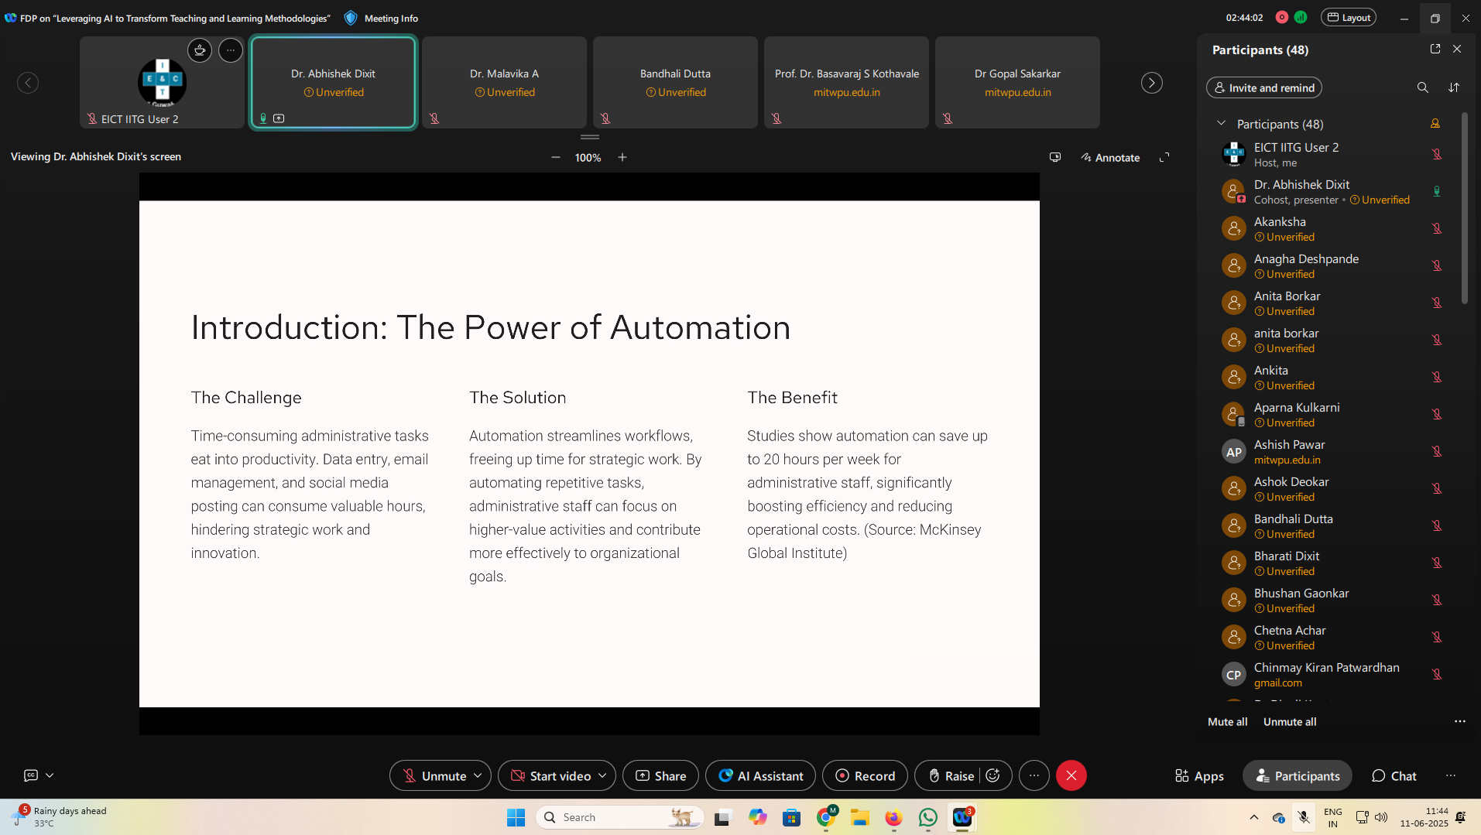Open the Chat panel tab

pyautogui.click(x=1394, y=775)
